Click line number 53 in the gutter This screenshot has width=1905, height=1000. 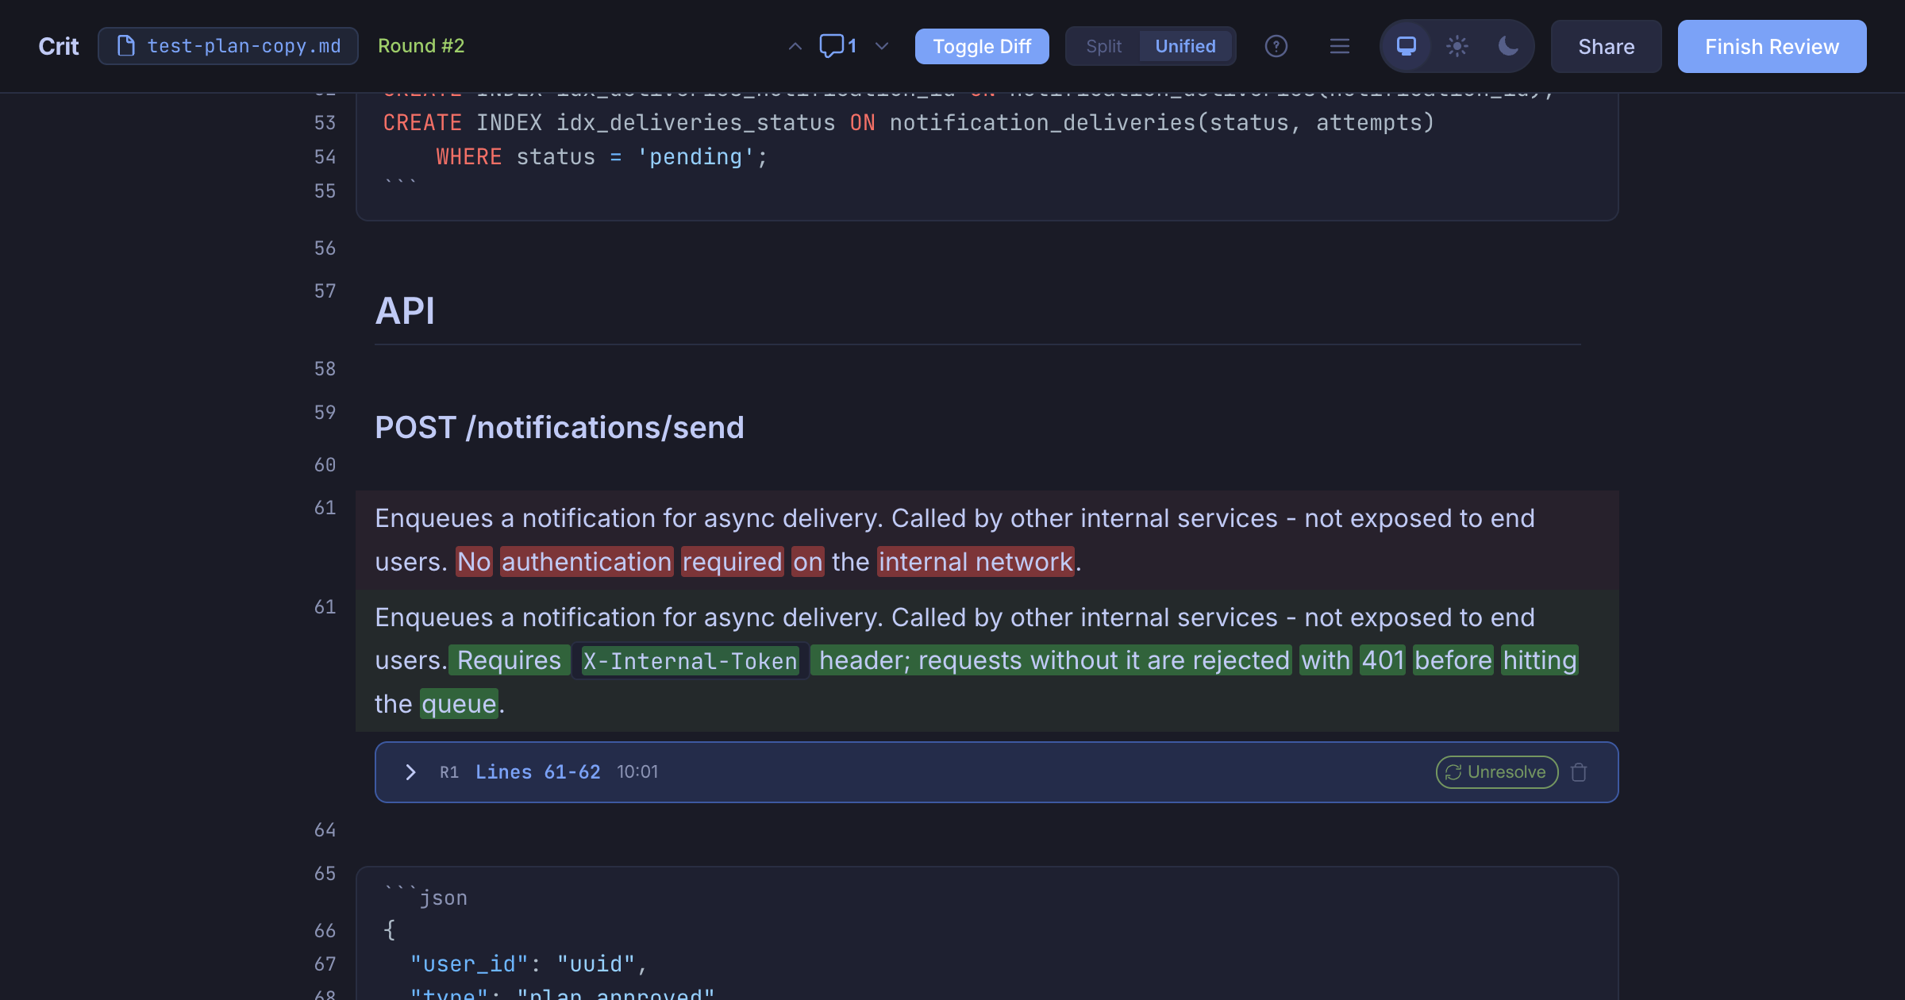(x=325, y=123)
